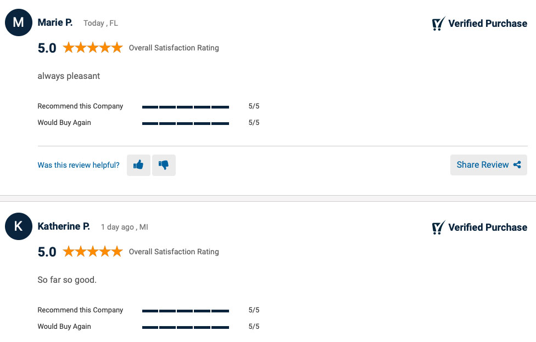
Task: Click the orange star rating on Katherine's review
Action: tap(93, 252)
